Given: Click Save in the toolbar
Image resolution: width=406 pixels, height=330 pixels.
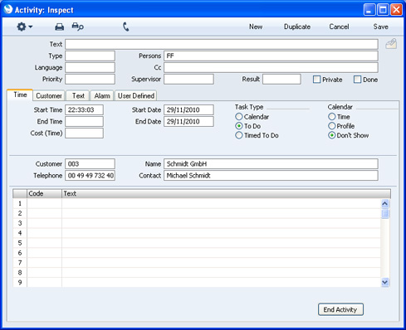Looking at the screenshot, I should click(x=380, y=27).
